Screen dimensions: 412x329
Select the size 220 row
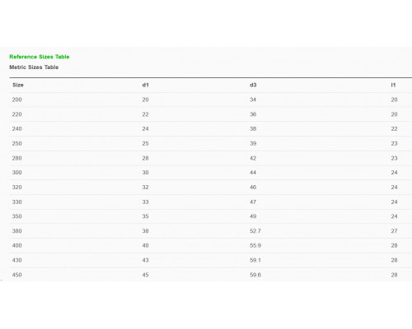pos(211,114)
